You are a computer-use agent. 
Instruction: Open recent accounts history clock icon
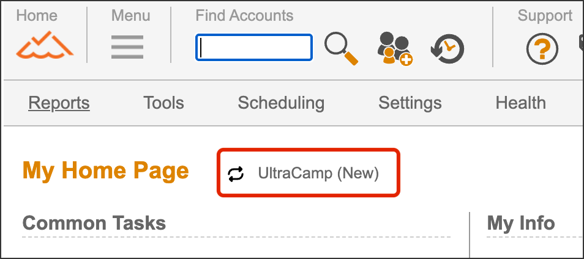click(x=447, y=48)
